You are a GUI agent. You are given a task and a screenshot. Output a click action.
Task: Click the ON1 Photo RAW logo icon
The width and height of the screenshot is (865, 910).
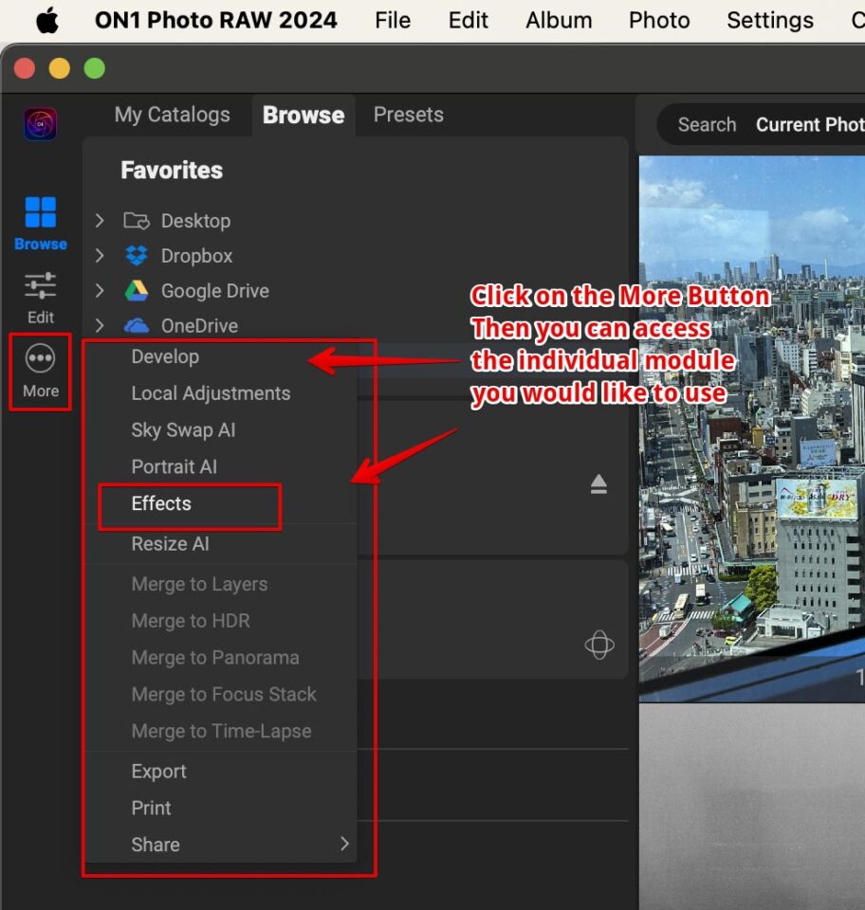(x=38, y=123)
